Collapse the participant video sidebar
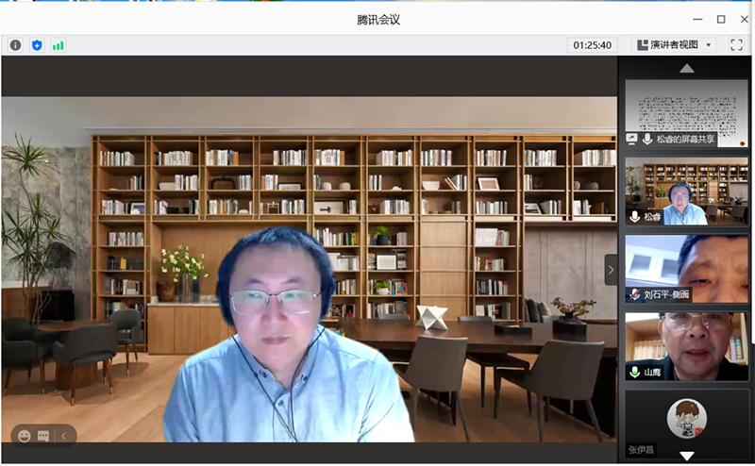Image resolution: width=755 pixels, height=466 pixels. tap(611, 270)
